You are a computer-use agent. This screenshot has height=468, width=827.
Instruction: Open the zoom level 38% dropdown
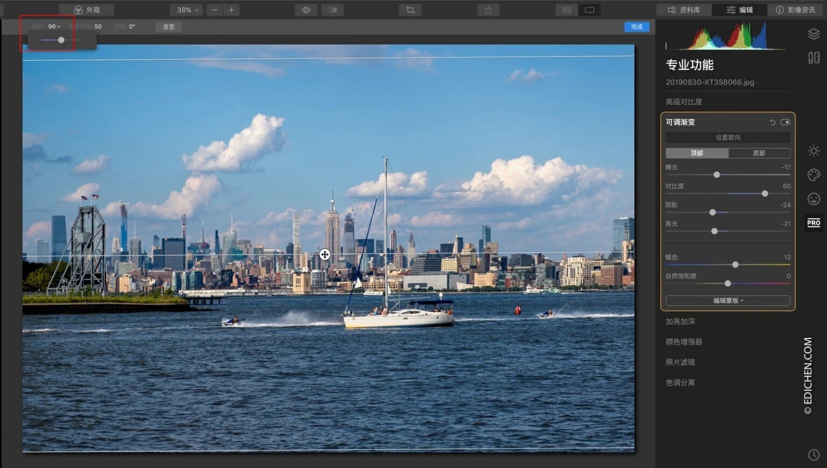(187, 10)
